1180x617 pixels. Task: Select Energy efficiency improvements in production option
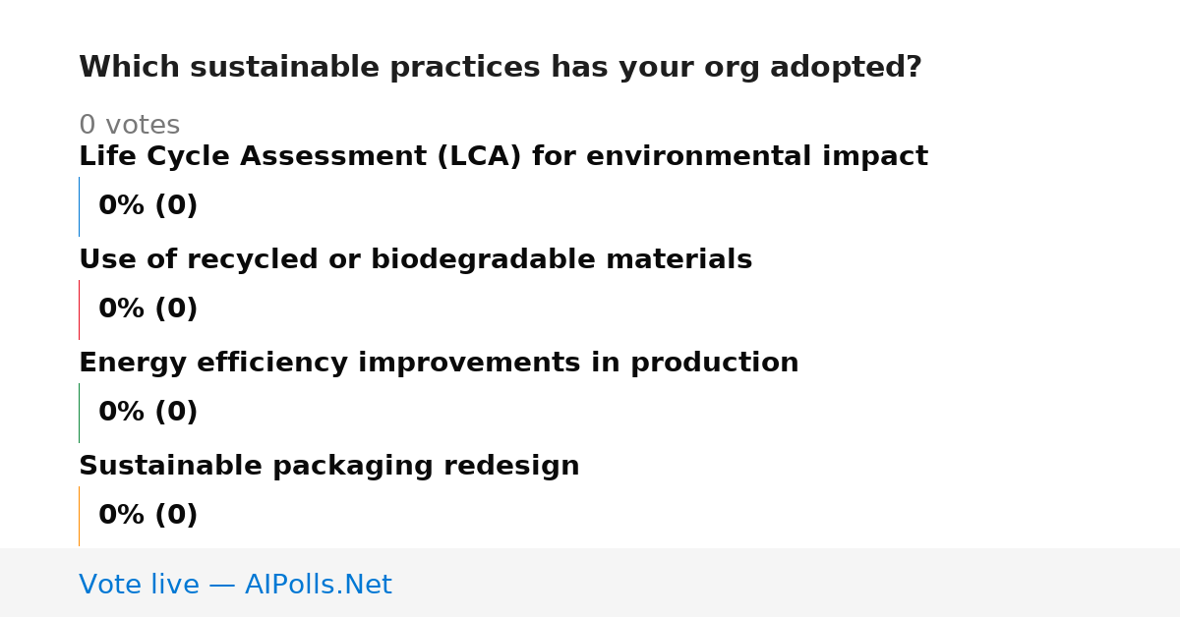[x=439, y=363]
